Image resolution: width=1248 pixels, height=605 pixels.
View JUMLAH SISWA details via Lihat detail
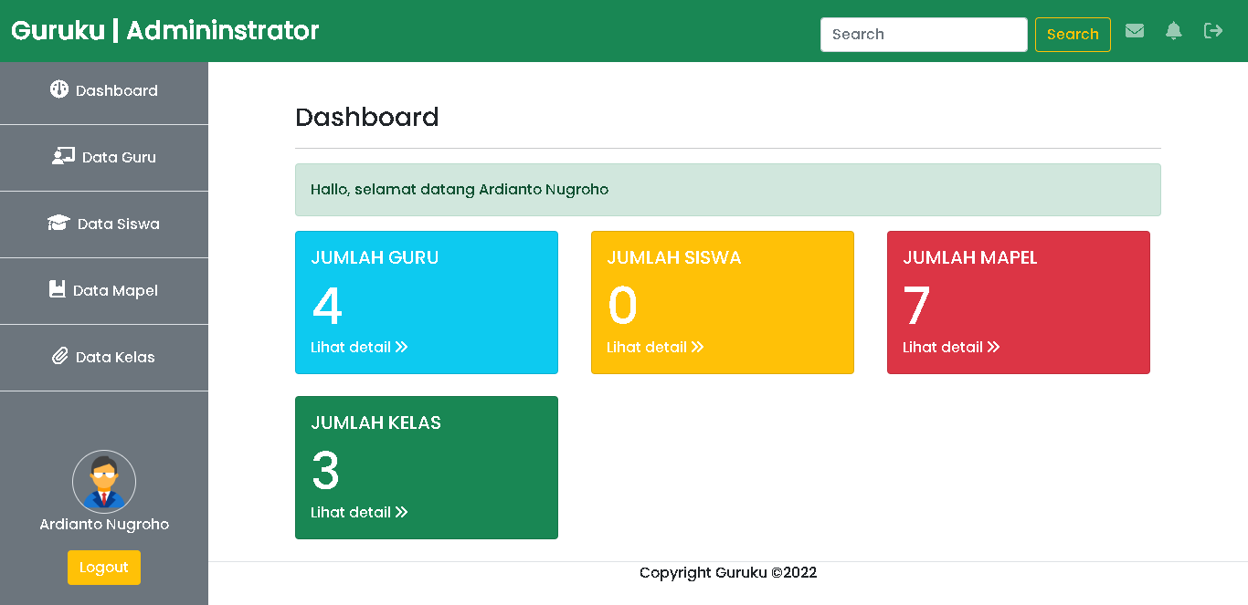point(655,347)
